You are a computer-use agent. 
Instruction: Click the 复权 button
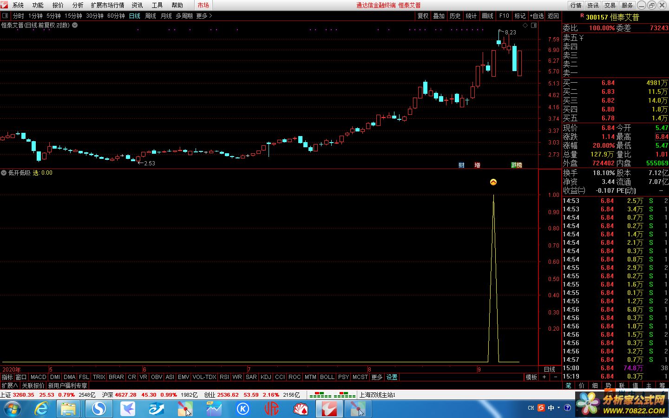(x=423, y=16)
